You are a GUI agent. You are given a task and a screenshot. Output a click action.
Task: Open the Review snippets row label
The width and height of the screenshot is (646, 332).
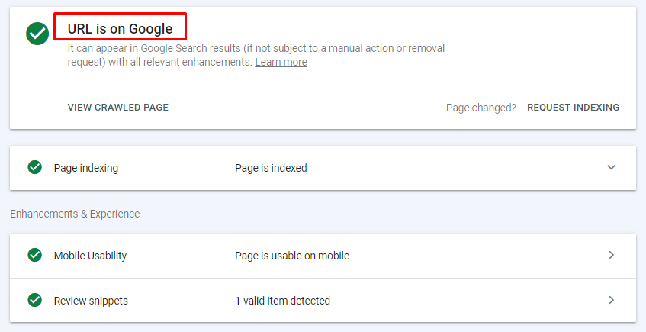[91, 301]
